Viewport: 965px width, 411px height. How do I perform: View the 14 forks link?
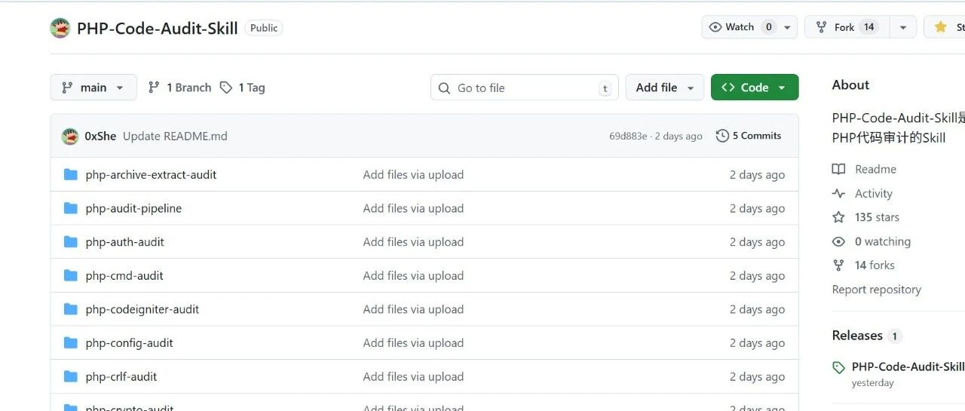(x=864, y=265)
